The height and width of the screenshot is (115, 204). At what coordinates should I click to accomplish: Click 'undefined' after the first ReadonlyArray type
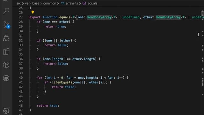tap(131, 17)
